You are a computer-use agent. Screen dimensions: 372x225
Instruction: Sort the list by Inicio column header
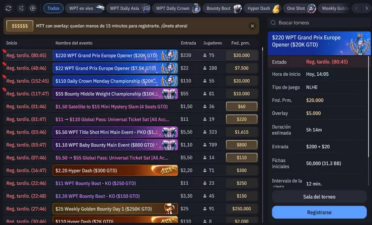coord(12,43)
